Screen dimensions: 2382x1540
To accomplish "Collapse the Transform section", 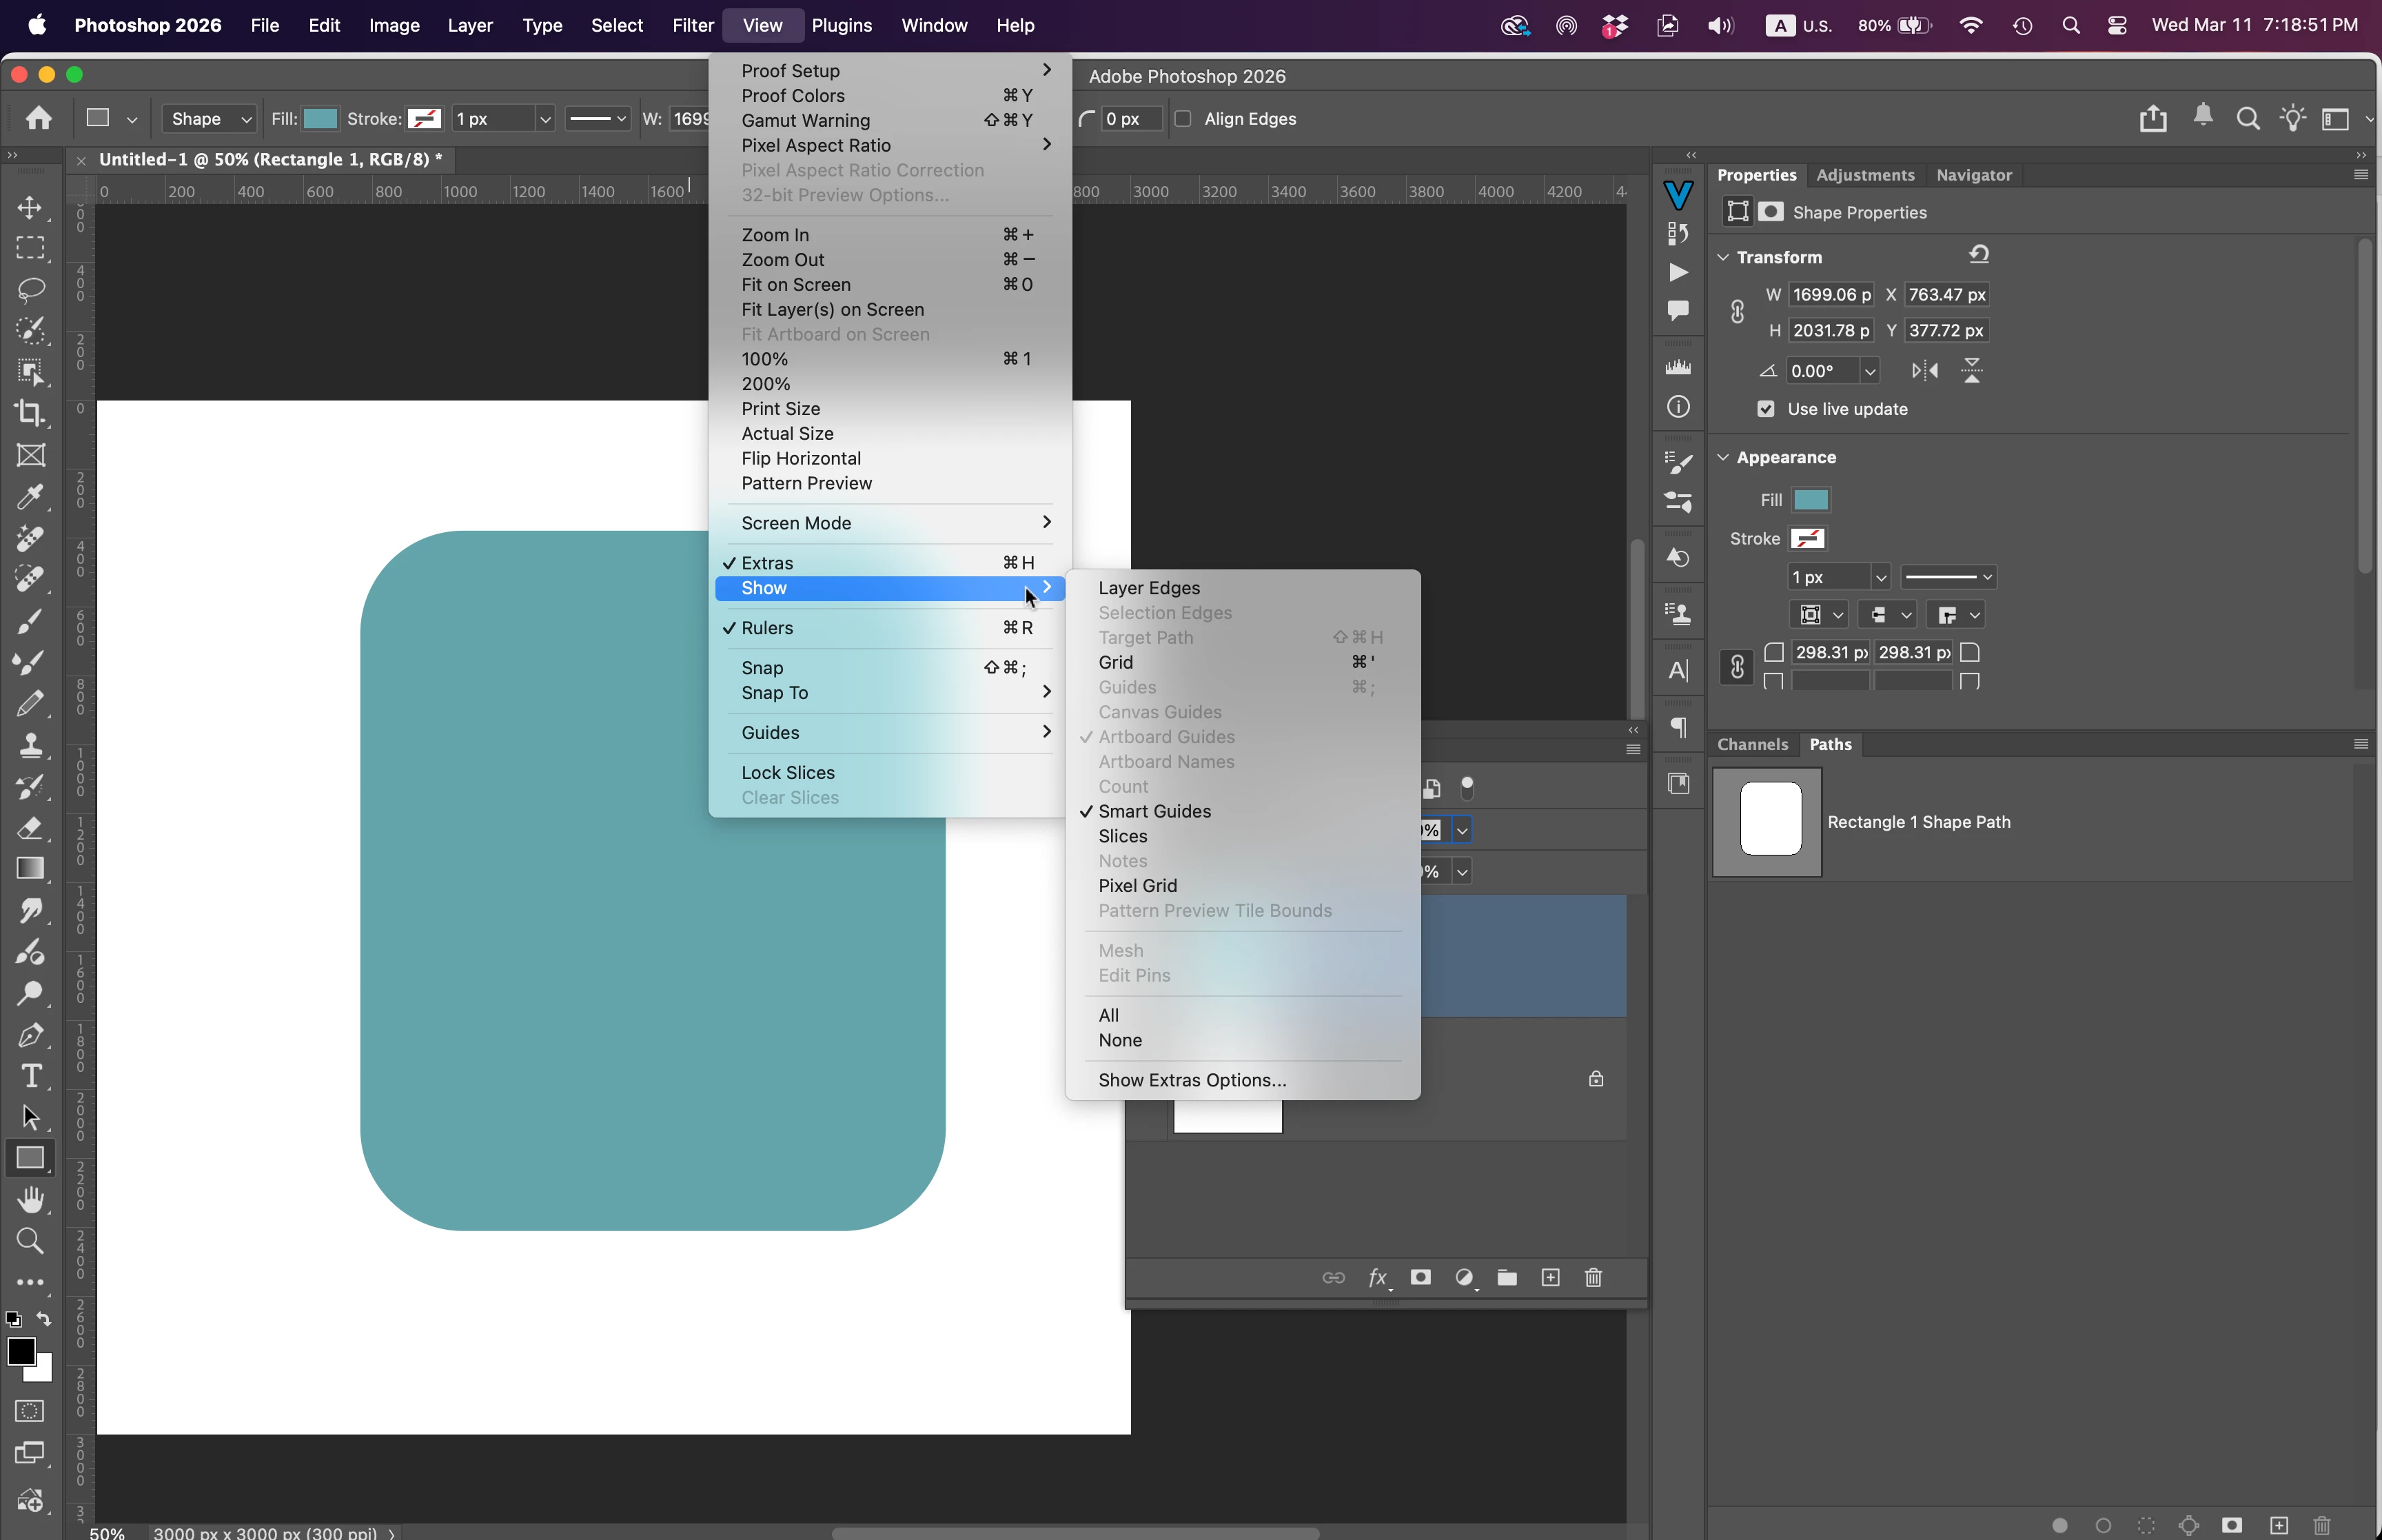I will [x=1723, y=257].
